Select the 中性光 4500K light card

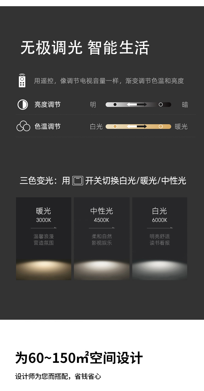click(102, 239)
